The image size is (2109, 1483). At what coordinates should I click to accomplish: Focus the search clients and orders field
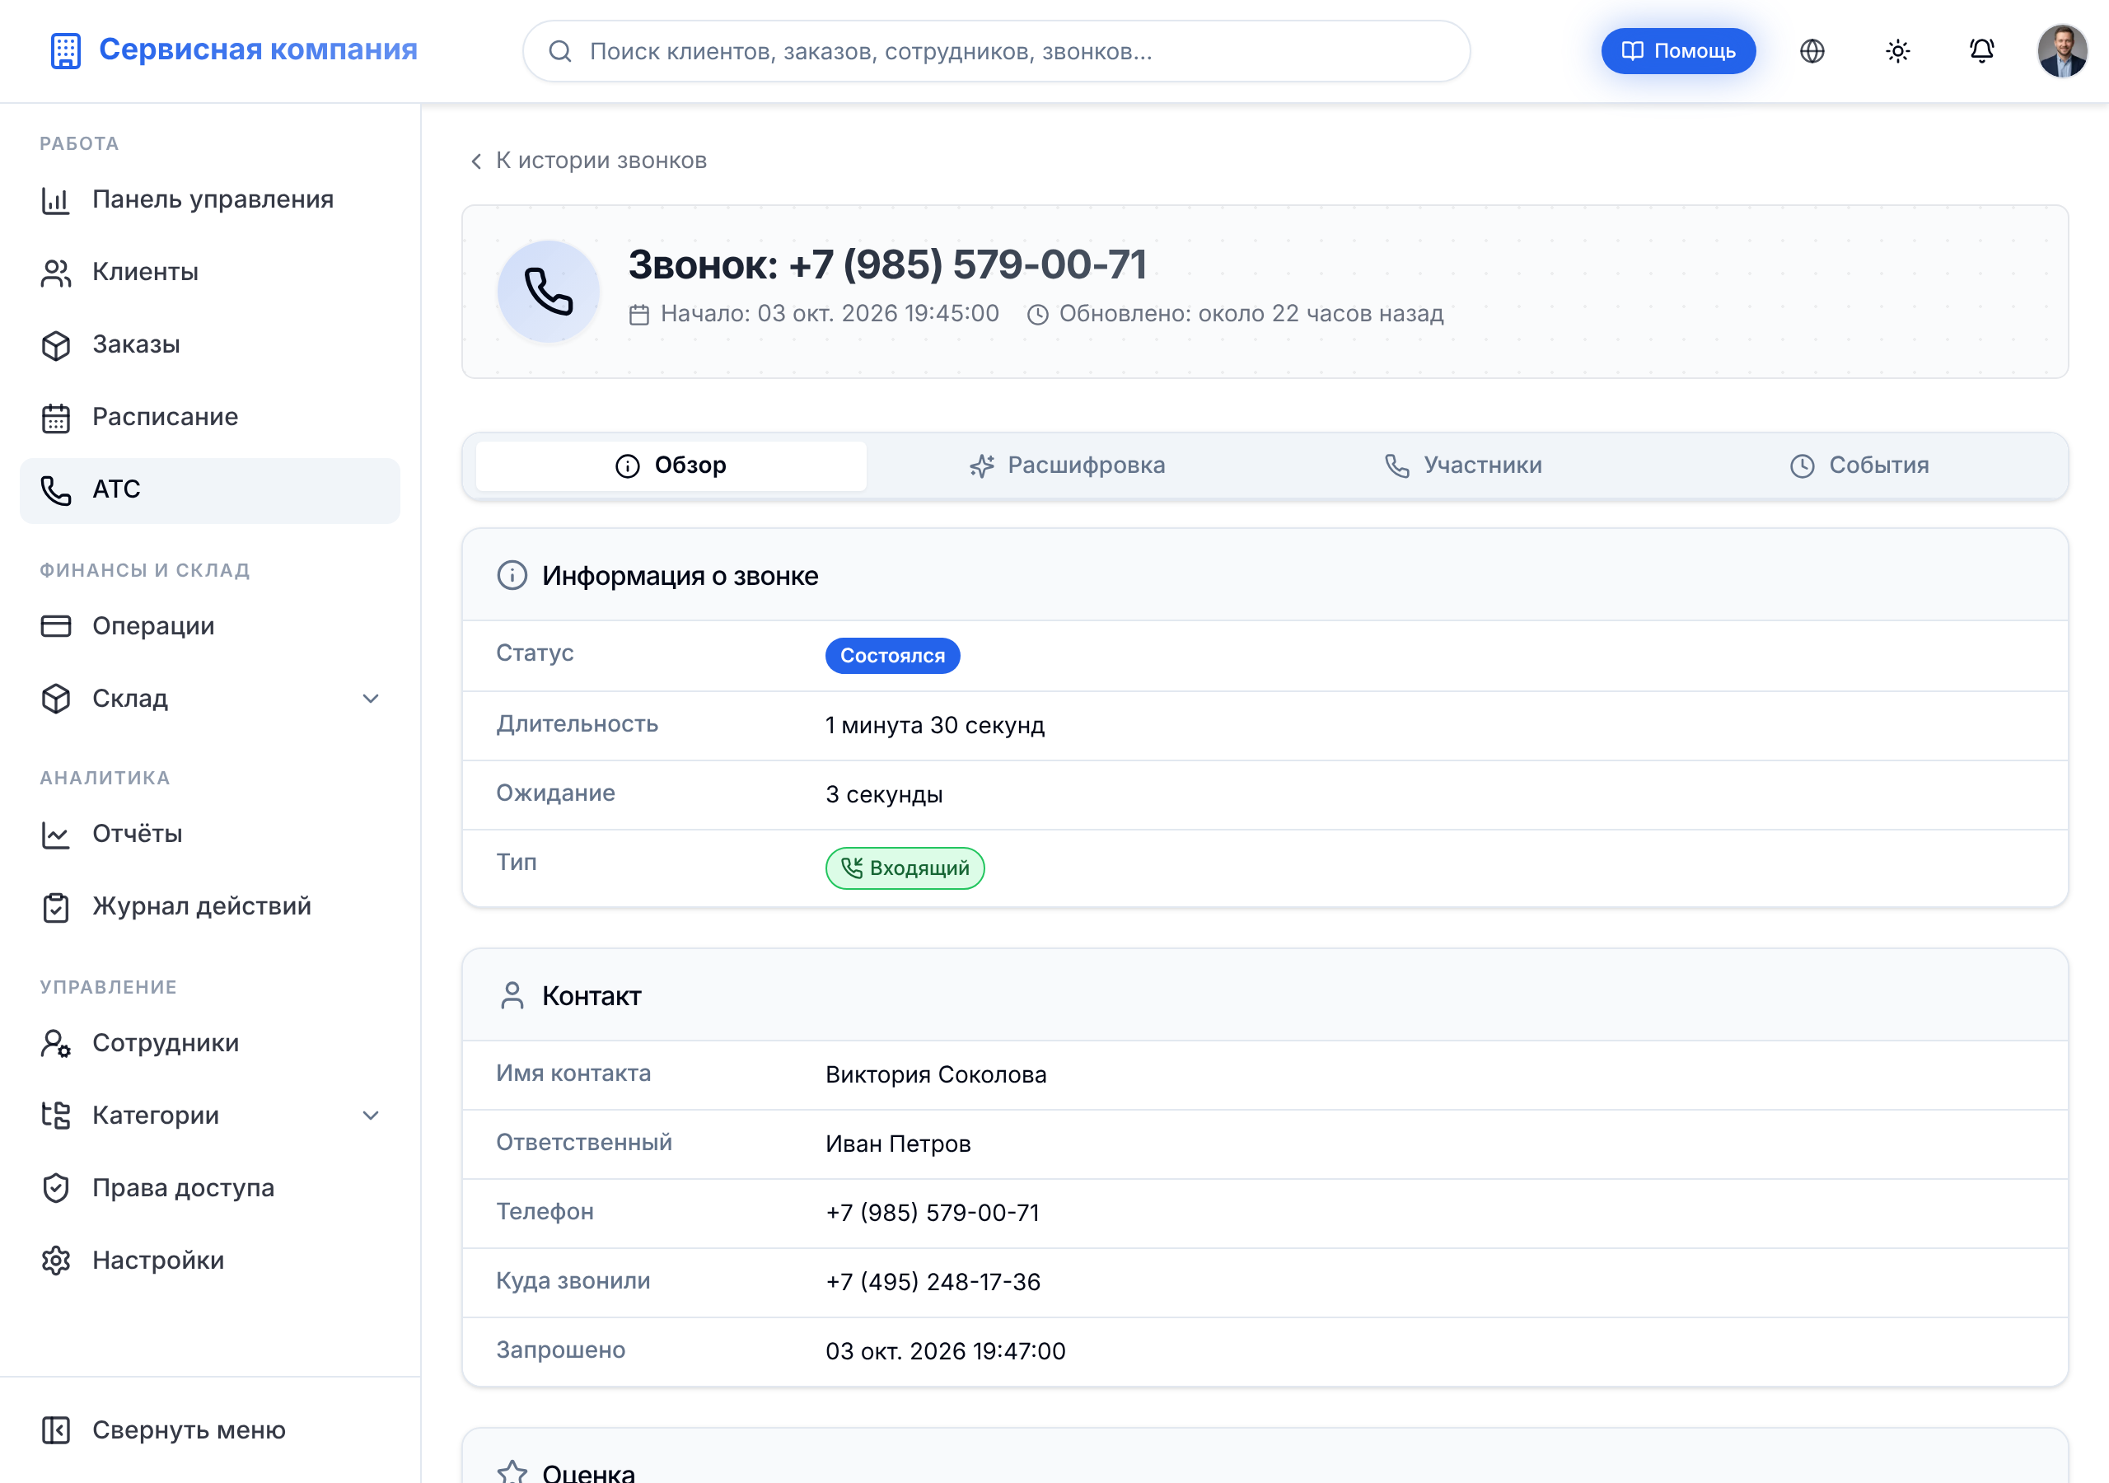pos(996,51)
